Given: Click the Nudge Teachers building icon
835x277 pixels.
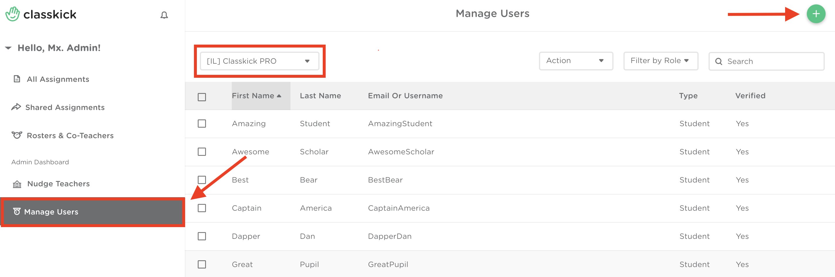Looking at the screenshot, I should [x=17, y=184].
